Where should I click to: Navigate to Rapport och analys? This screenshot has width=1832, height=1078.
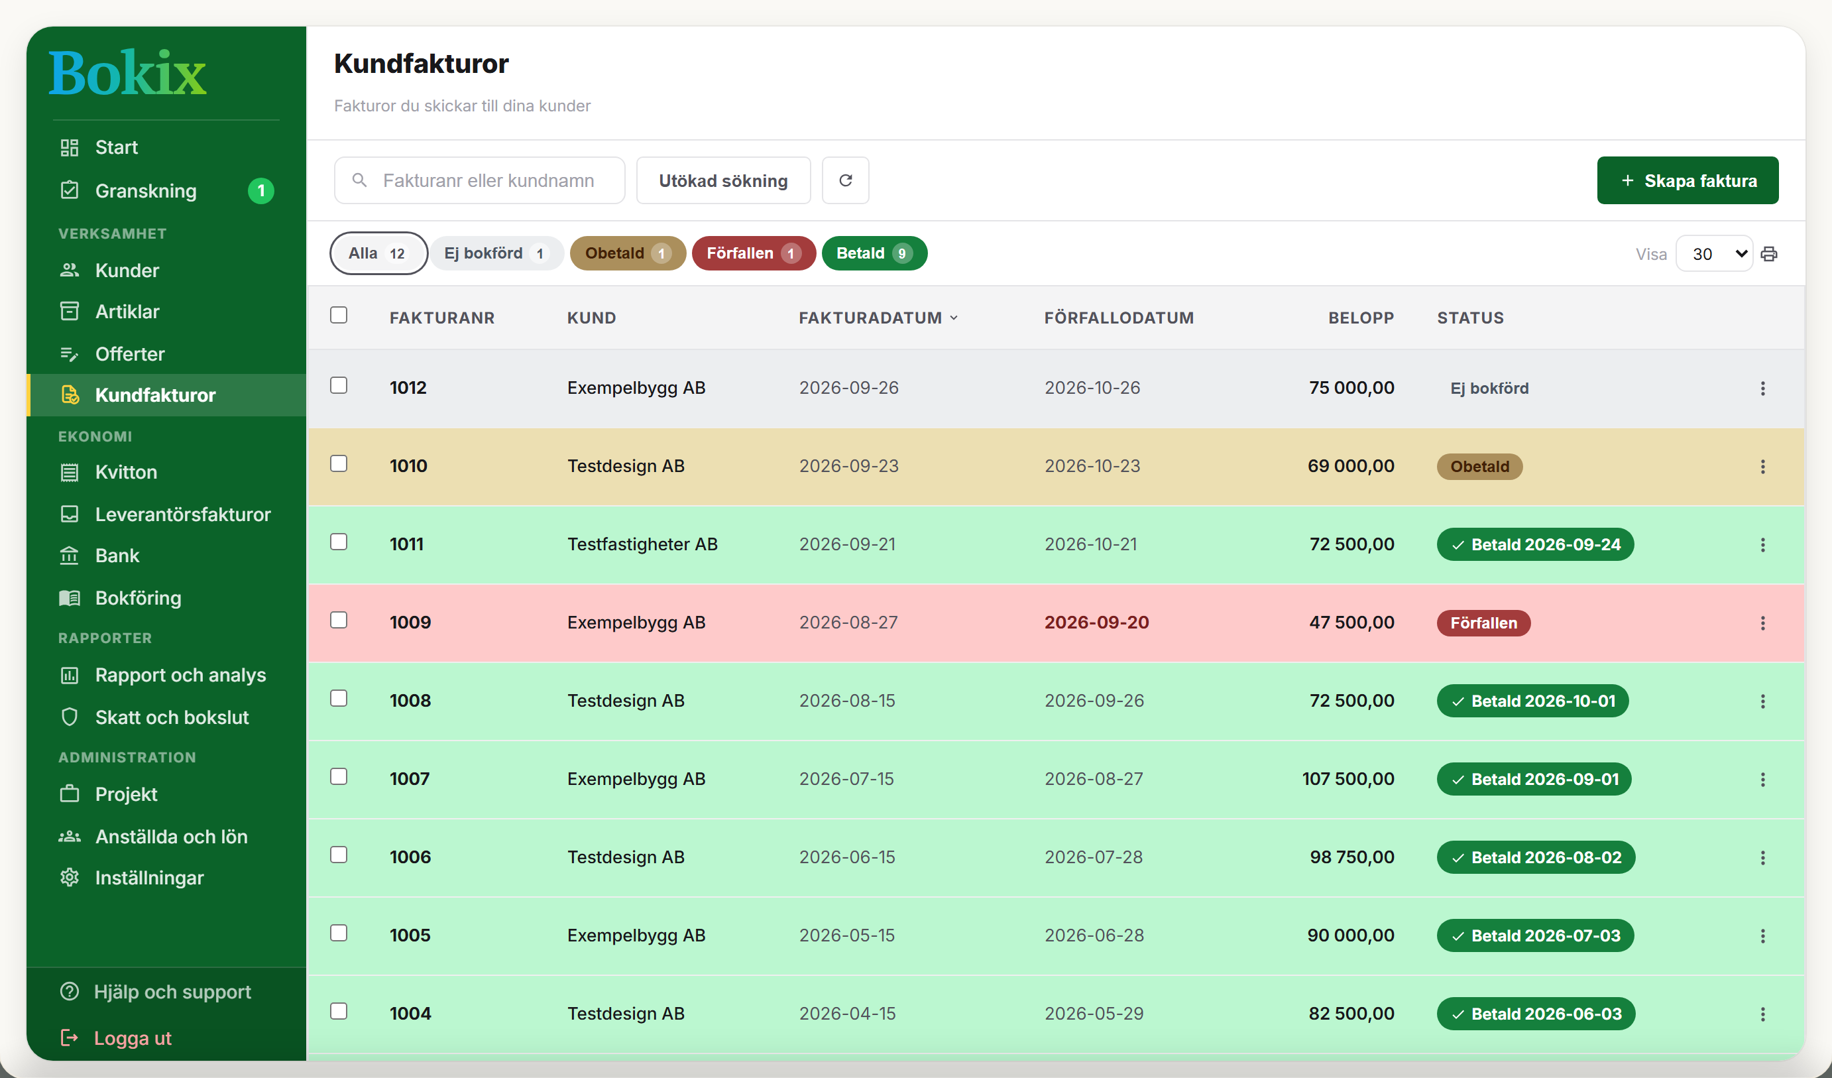(166, 675)
